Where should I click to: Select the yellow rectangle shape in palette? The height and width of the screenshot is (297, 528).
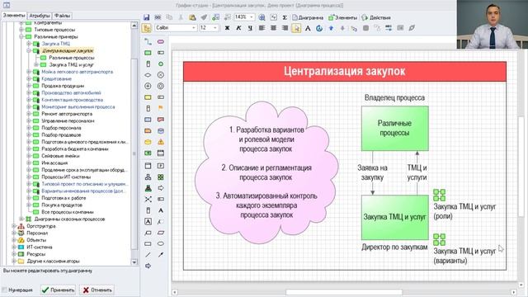click(x=148, y=97)
